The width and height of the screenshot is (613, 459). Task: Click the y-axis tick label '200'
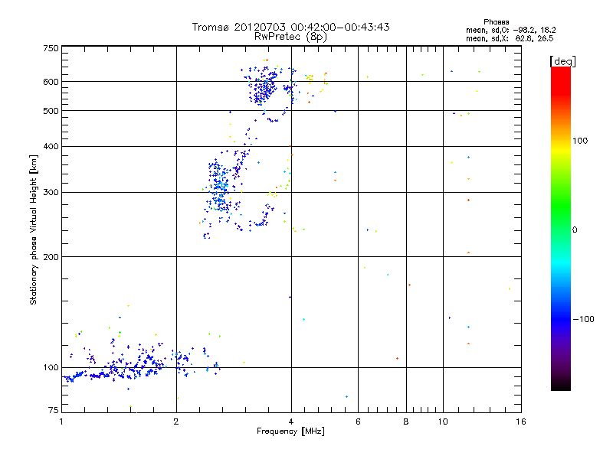[x=51, y=257]
